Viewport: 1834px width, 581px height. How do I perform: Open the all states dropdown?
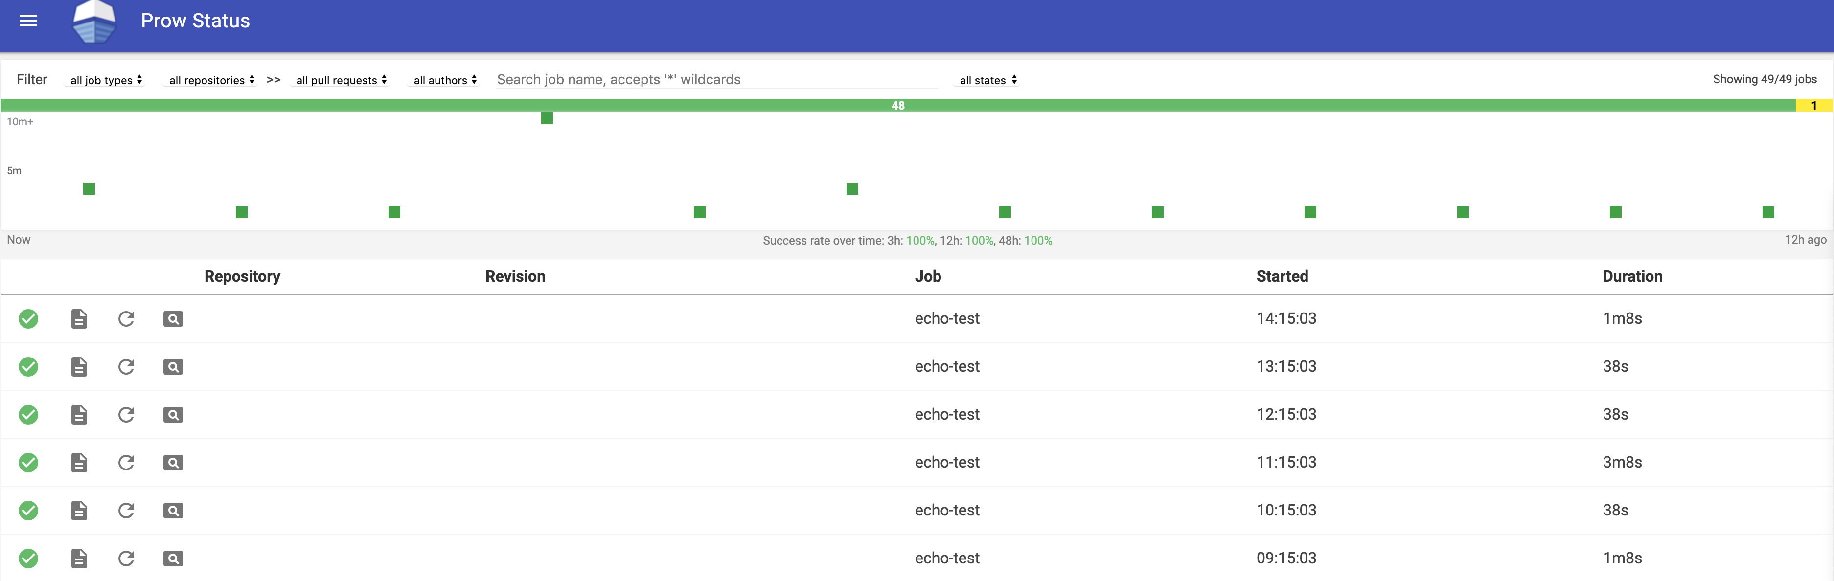[x=988, y=80]
